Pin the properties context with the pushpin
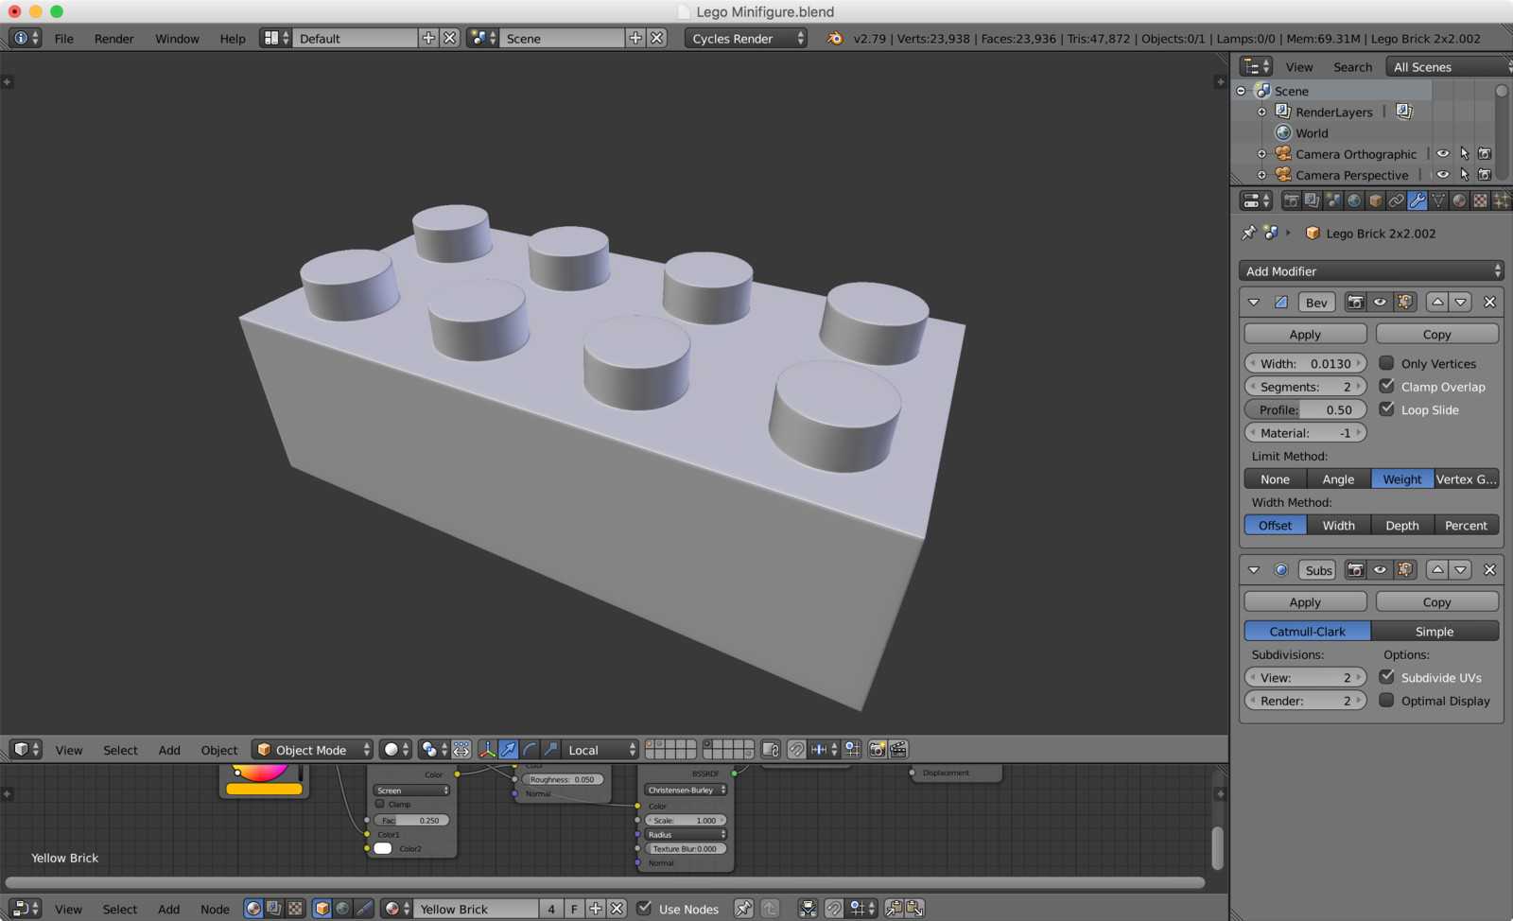This screenshot has height=921, width=1513. tap(1249, 233)
